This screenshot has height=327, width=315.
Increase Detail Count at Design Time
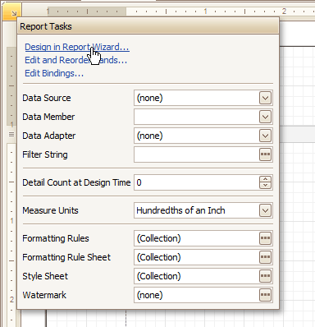point(265,179)
